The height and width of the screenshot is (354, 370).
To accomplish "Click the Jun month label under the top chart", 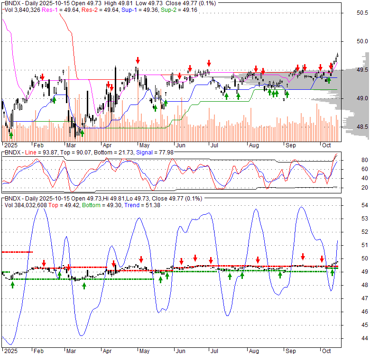I will (x=180, y=145).
